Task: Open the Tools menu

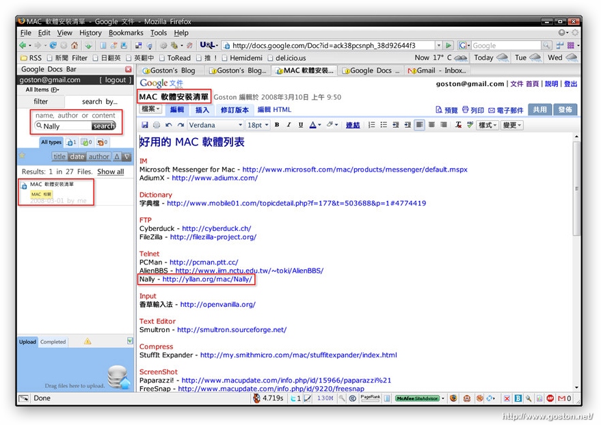Action: pos(159,33)
